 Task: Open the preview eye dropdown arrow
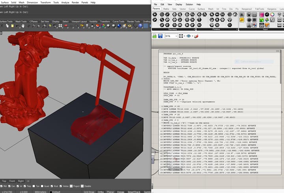192,36
